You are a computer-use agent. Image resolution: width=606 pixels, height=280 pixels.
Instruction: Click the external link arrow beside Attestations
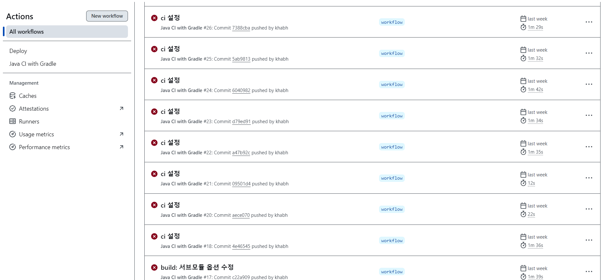click(x=122, y=108)
